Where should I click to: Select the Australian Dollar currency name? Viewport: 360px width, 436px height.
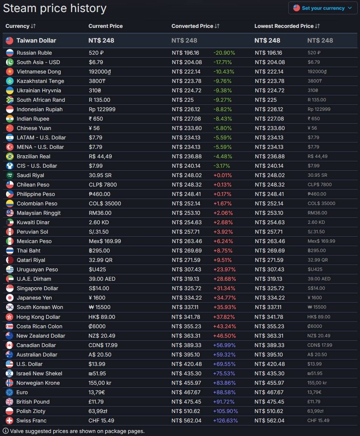tap(37, 355)
